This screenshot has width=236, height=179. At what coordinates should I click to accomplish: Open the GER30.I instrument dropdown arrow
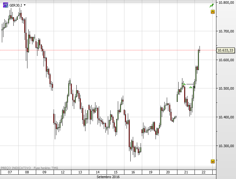coord(25,5)
